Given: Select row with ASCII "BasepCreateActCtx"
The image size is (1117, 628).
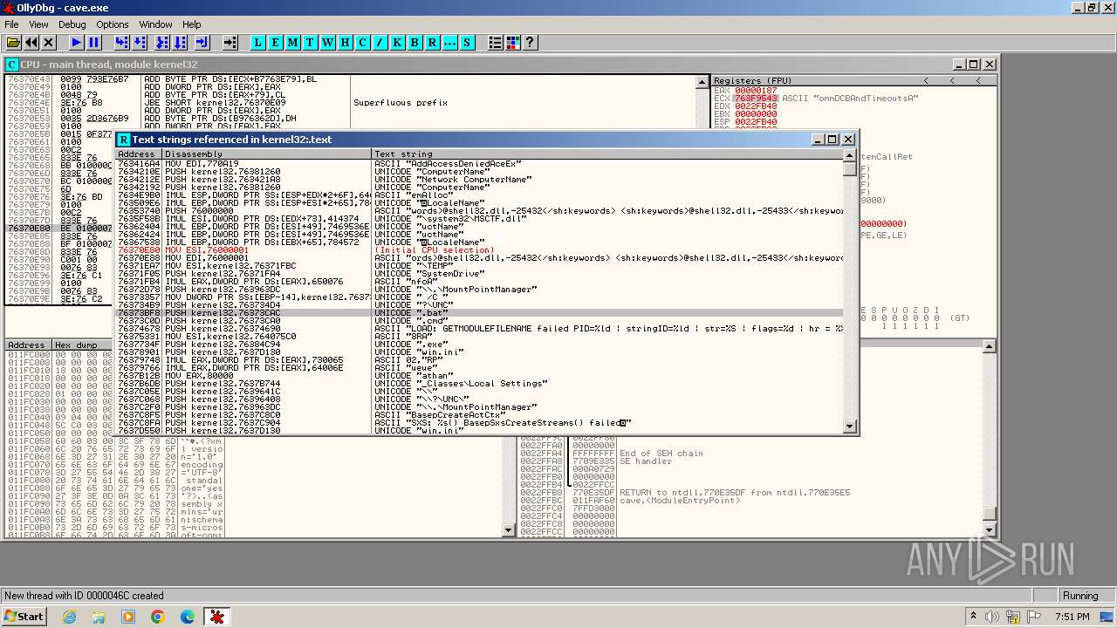Looking at the screenshot, I should click(479, 414).
